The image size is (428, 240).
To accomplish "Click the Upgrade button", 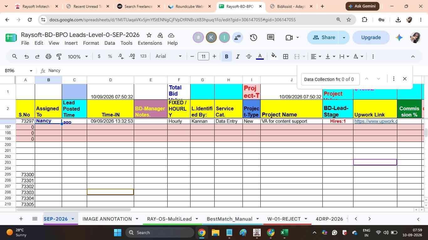I will (371, 37).
